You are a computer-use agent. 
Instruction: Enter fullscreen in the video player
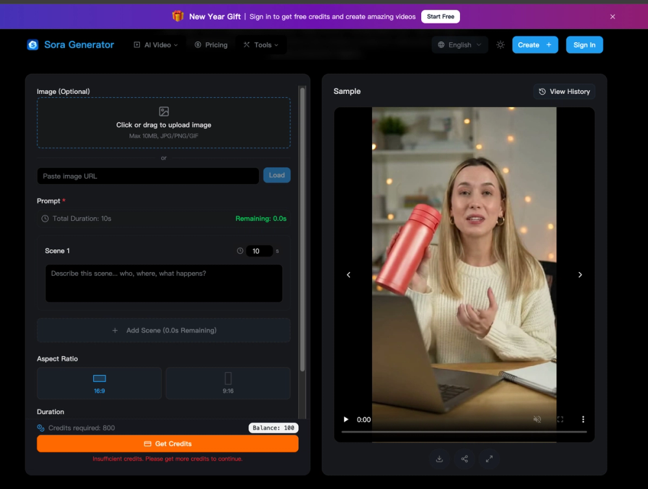pos(560,419)
